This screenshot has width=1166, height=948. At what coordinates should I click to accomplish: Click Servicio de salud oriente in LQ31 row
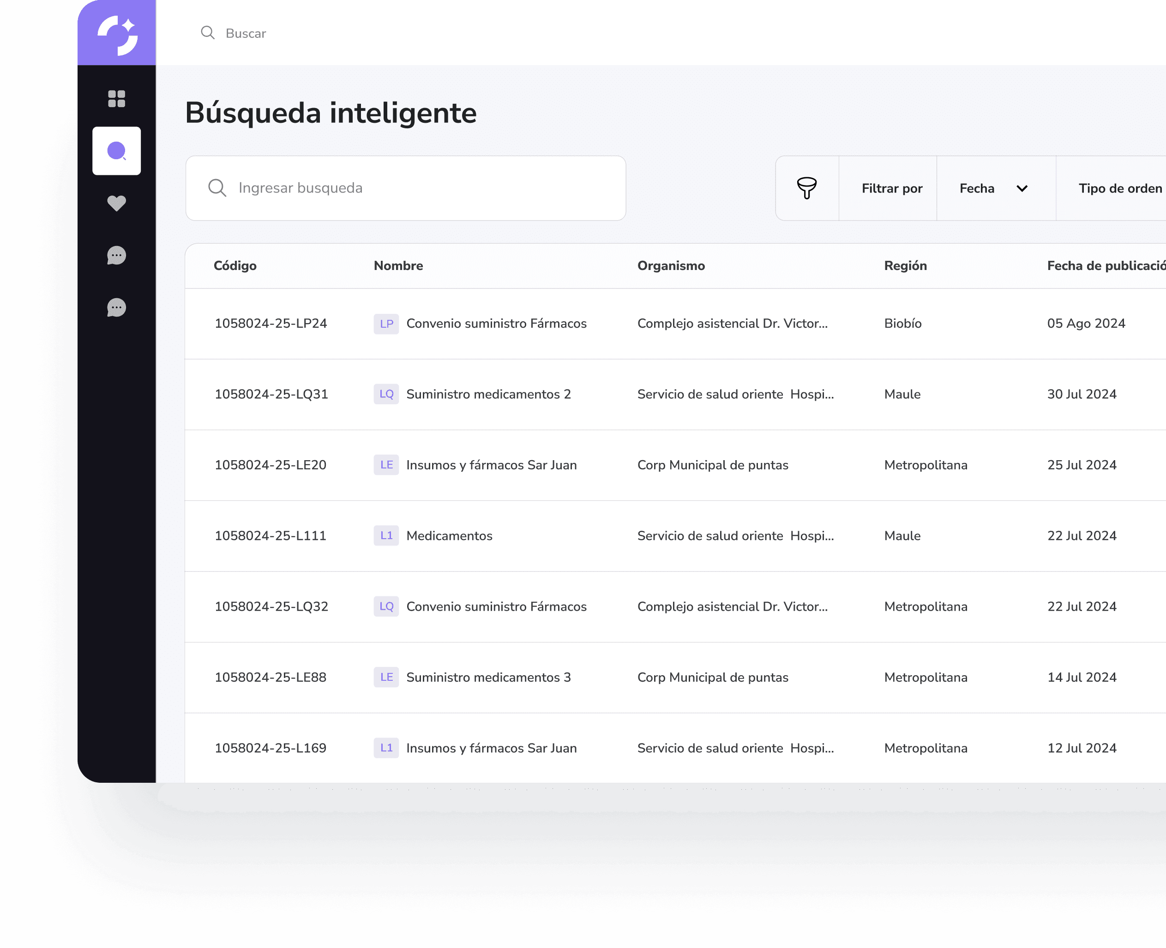pyautogui.click(x=736, y=394)
